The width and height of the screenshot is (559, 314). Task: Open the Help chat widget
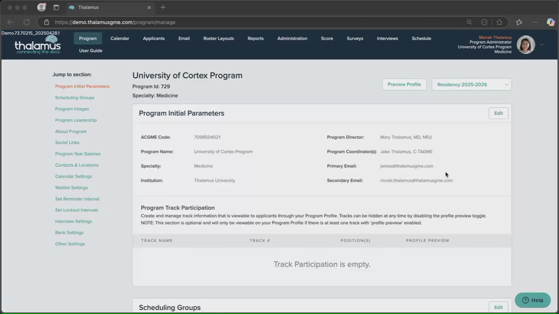tap(533, 300)
